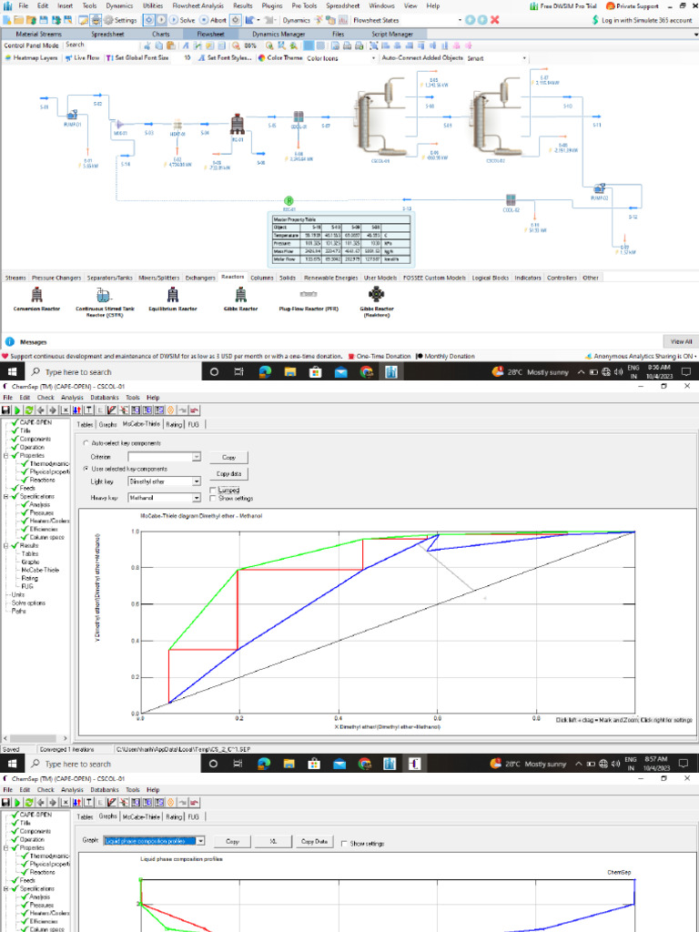Viewport: 699px width, 932px height.
Task: Click the XL export button in Graphs window
Action: [273, 842]
